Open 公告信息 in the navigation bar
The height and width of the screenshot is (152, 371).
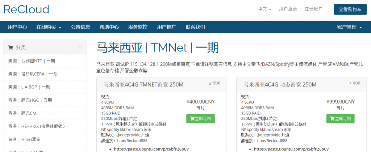(x=80, y=27)
